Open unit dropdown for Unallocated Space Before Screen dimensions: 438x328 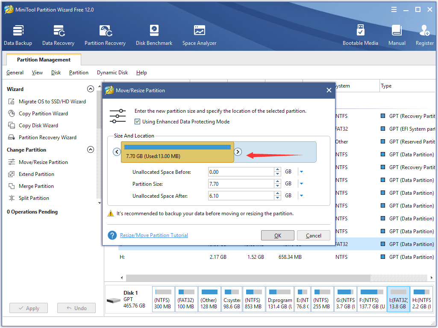tap(301, 172)
